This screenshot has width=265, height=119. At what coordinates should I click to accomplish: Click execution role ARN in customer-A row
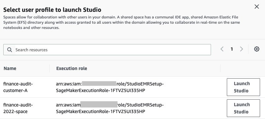(110, 87)
